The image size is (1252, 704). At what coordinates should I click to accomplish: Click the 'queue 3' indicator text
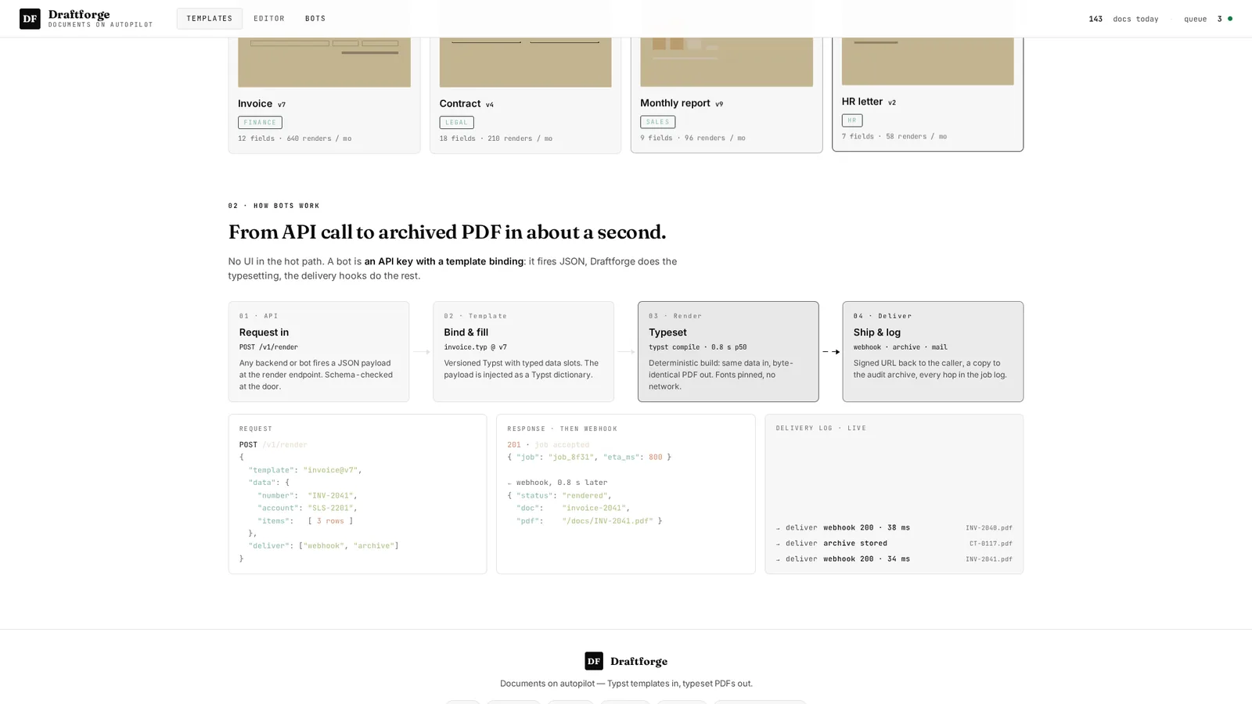click(1203, 19)
